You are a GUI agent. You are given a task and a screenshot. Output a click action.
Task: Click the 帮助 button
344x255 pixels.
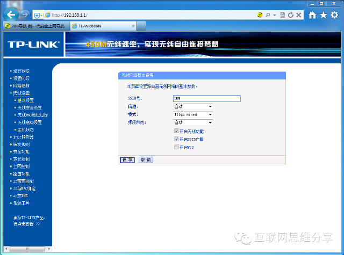(146, 160)
